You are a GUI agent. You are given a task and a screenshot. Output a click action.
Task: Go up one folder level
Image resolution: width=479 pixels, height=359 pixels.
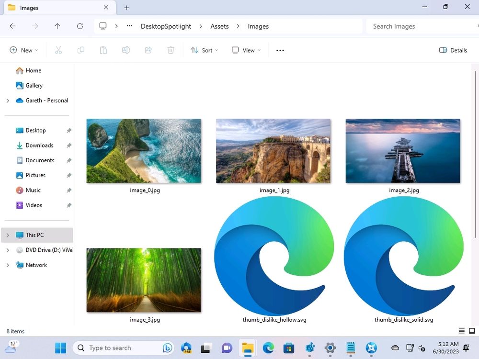point(57,26)
